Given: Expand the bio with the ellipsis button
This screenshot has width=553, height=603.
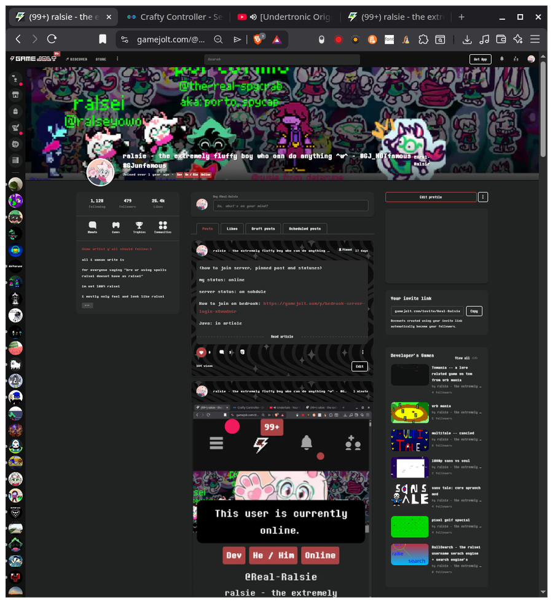Looking at the screenshot, I should pyautogui.click(x=87, y=305).
